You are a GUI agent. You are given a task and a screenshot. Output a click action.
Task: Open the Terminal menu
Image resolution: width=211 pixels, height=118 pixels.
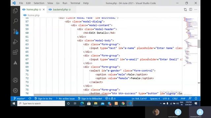pos(75,3)
